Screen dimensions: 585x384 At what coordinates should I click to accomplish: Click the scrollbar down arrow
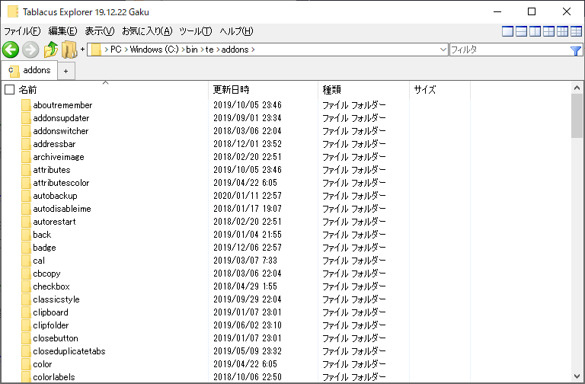577,376
